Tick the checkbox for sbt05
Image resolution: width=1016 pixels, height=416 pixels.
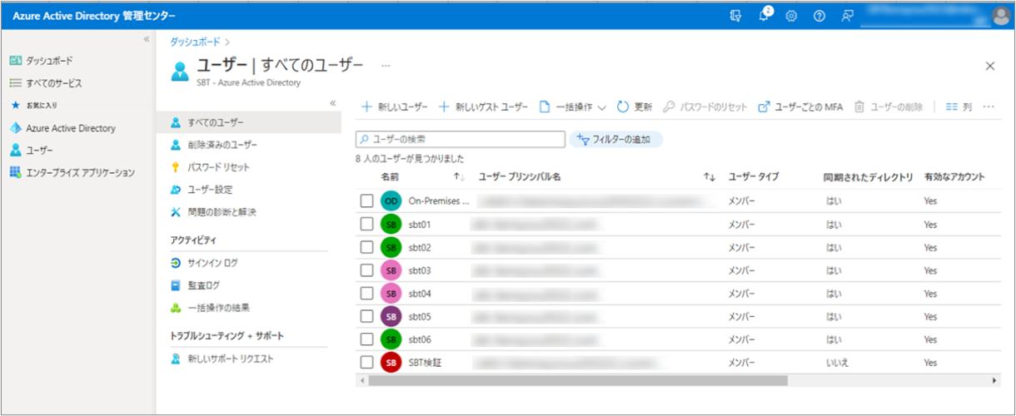pos(366,316)
